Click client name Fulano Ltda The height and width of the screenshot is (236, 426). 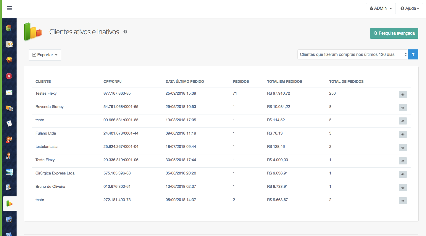coord(46,133)
